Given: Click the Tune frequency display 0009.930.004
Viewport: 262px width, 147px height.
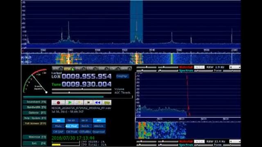Looking at the screenshot, I should click(x=86, y=84).
